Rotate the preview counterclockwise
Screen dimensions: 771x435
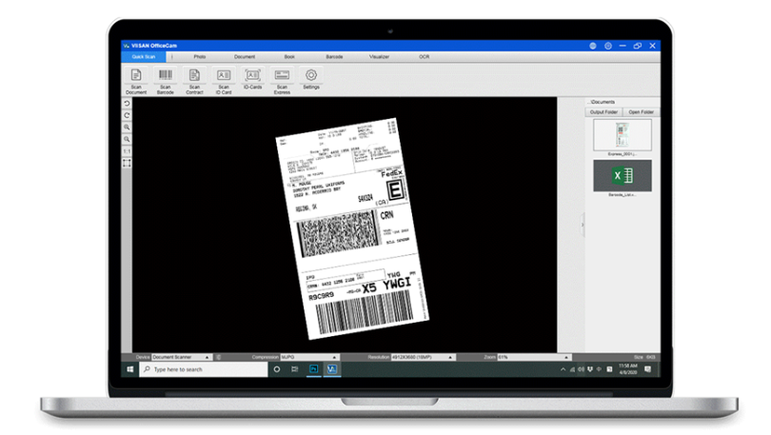pos(127,104)
